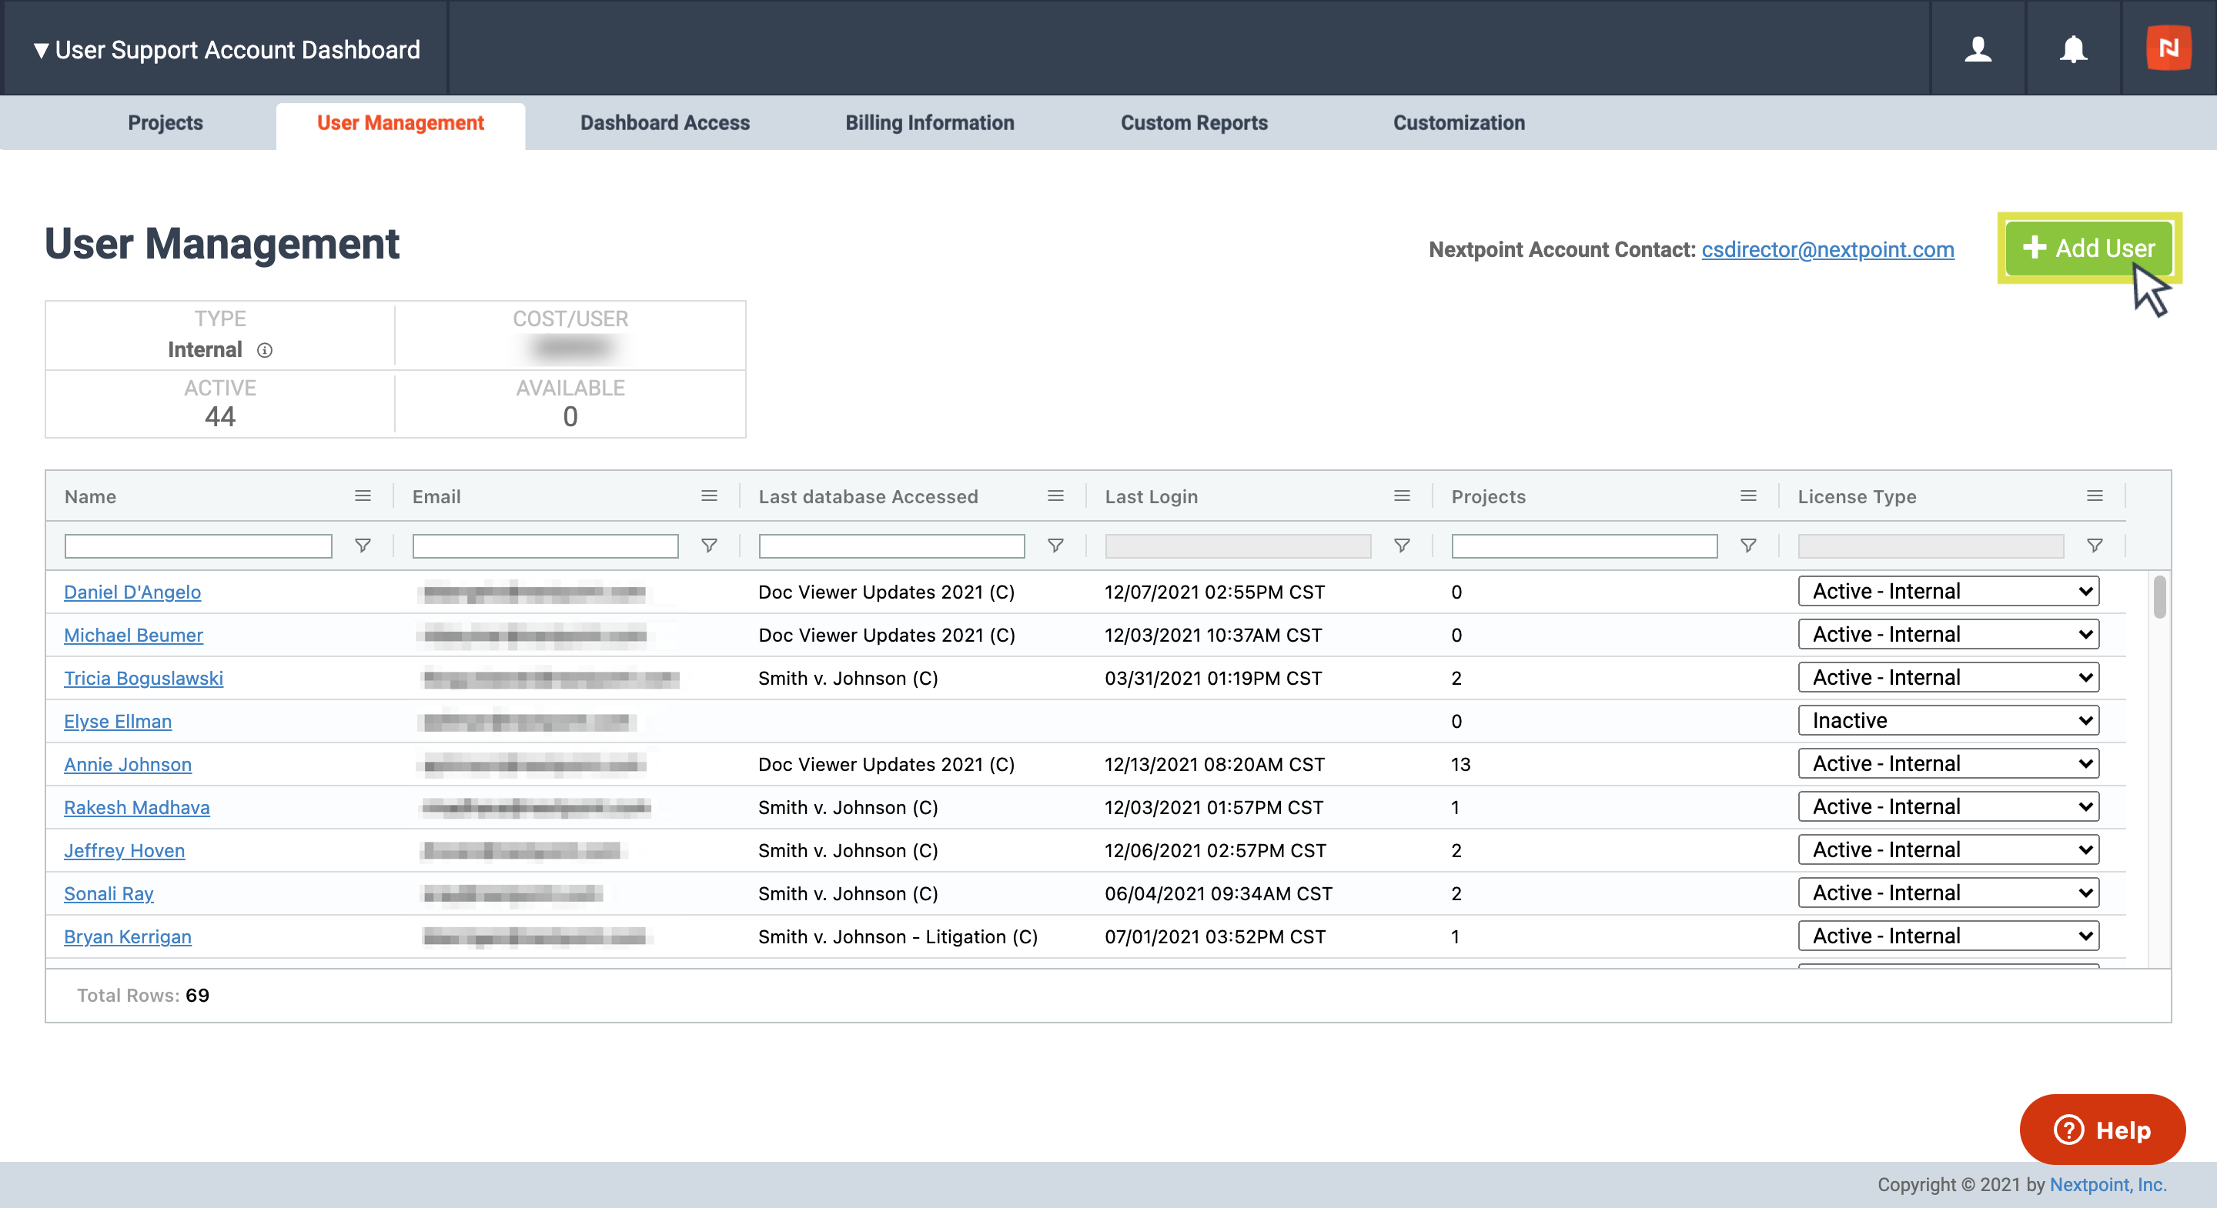Open license dropdown for Jeffrey Hoven
The image size is (2217, 1208).
click(x=1948, y=849)
